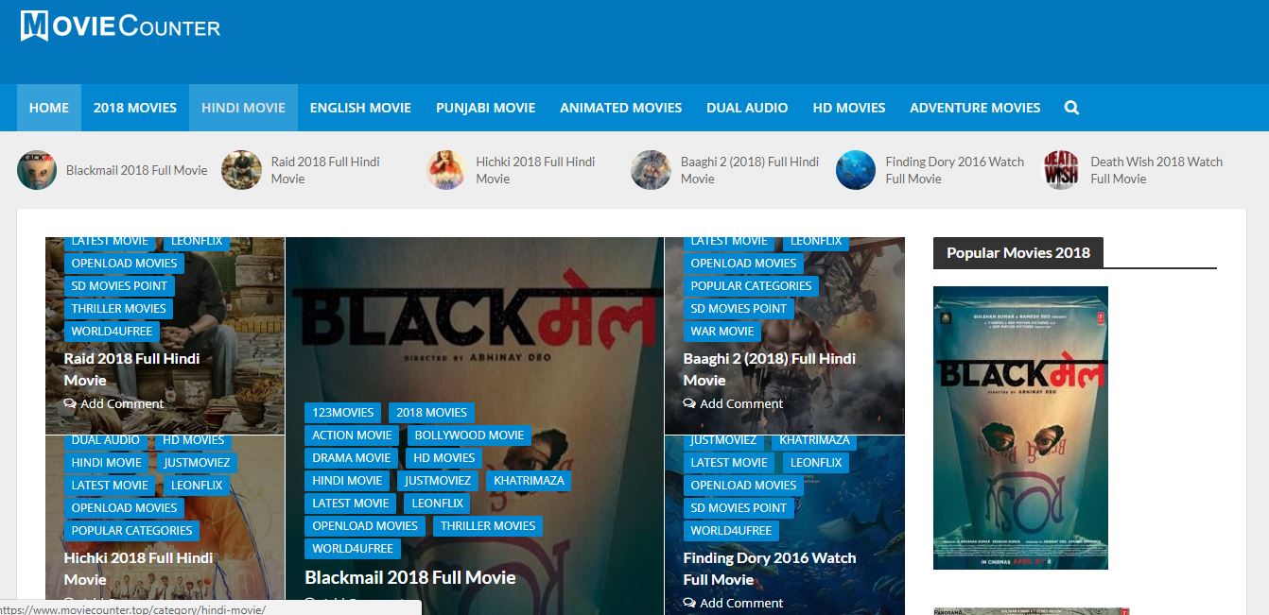The width and height of the screenshot is (1269, 615).
Task: Click Hindi Movie tag on Blackmail card
Action: click(x=347, y=480)
